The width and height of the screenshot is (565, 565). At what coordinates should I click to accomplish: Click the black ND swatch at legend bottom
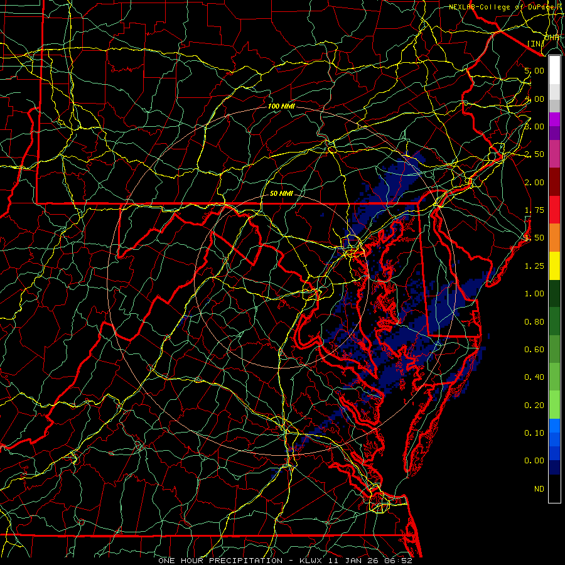point(554,488)
